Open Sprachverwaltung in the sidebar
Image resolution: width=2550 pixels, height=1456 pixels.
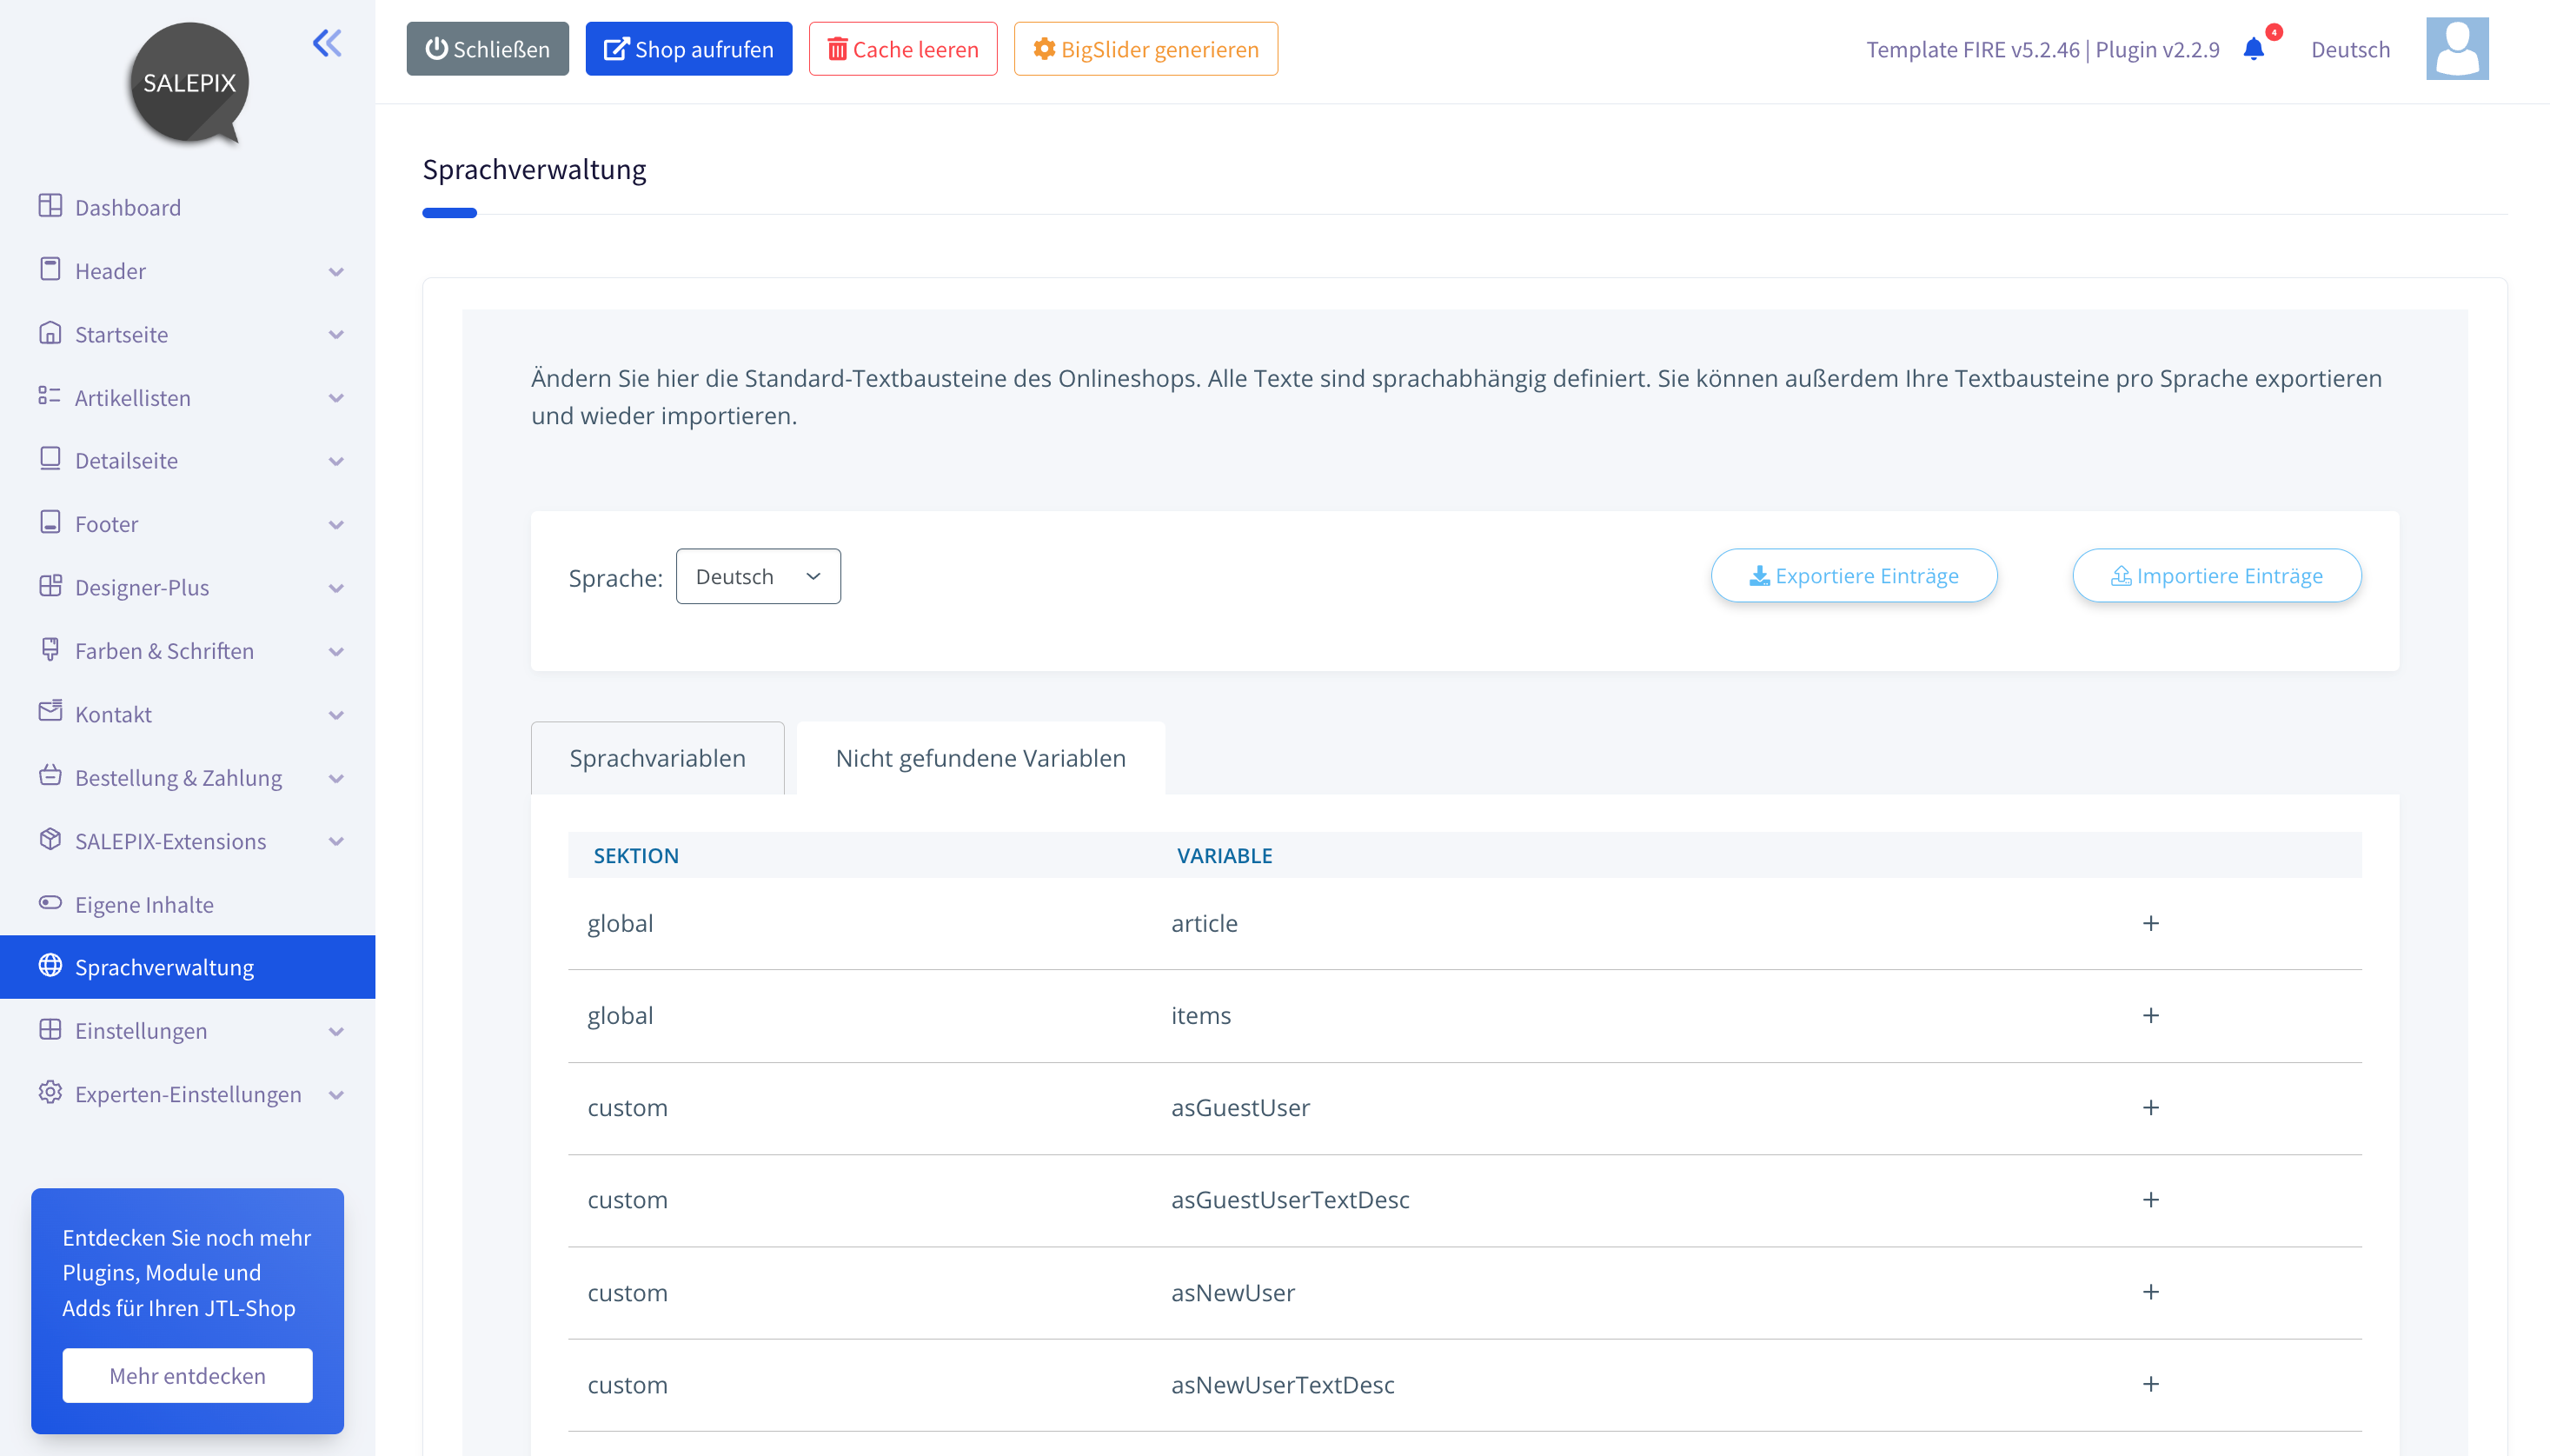[x=188, y=967]
